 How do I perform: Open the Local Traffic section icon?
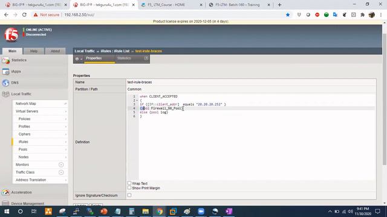click(x=5, y=94)
